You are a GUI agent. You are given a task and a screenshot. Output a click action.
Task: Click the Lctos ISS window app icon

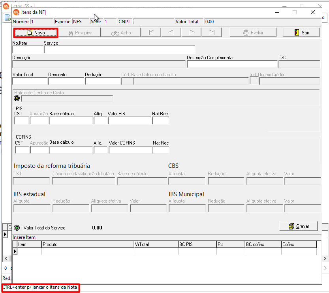tap(6, 6)
